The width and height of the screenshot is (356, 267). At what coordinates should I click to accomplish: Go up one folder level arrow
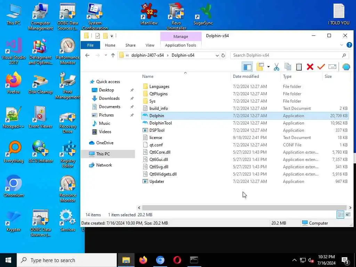[113, 55]
